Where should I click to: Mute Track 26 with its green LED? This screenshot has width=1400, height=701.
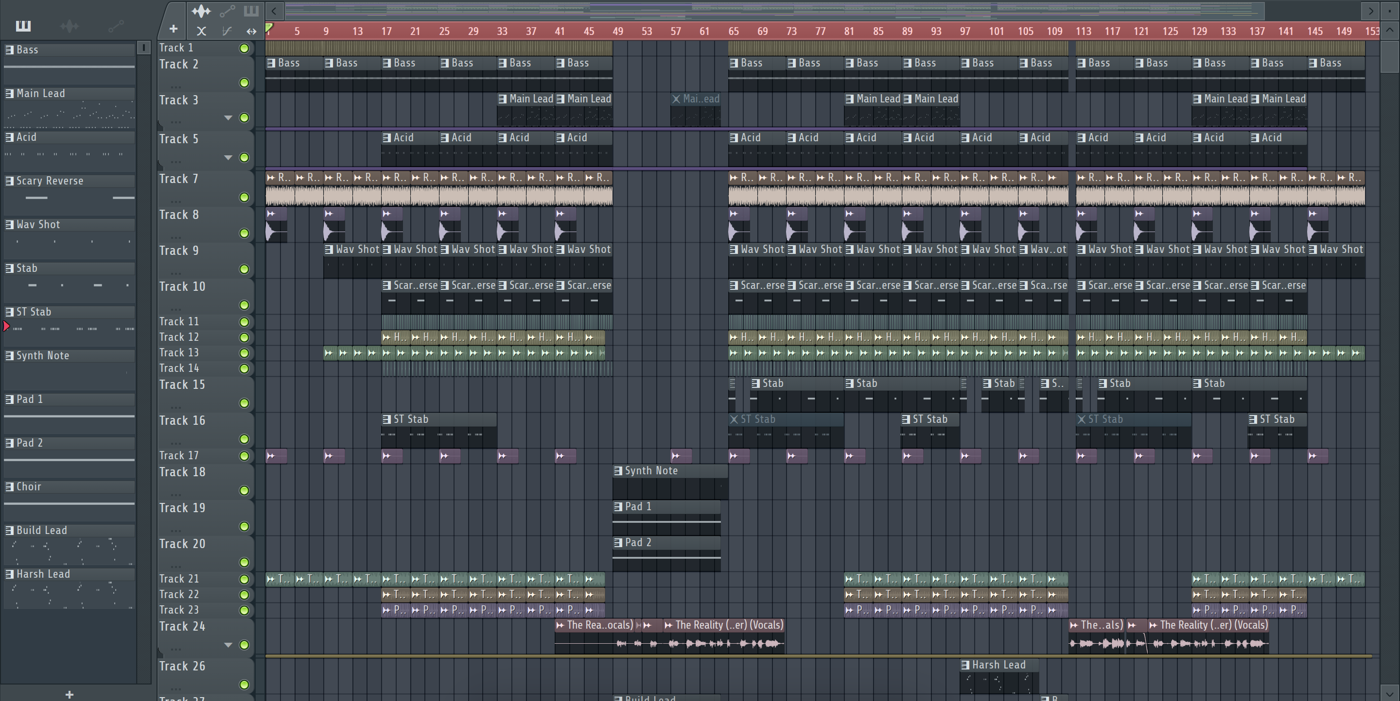(245, 684)
